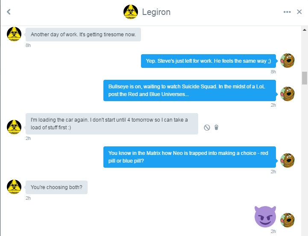Click the biohazard avatar in the header
Viewport: 308px width, 236px height.
(x=131, y=12)
